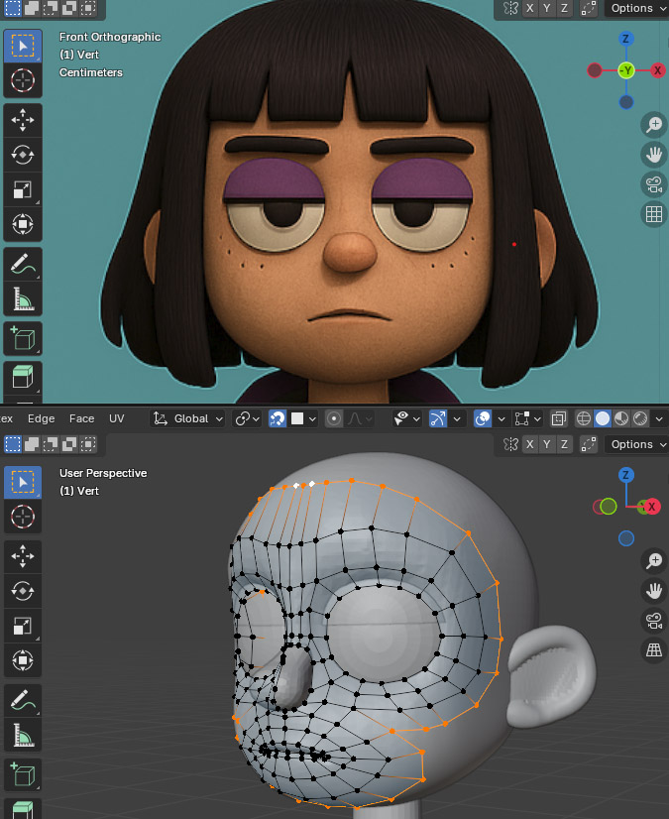Select the Cursor tool in bottom viewport

point(23,517)
